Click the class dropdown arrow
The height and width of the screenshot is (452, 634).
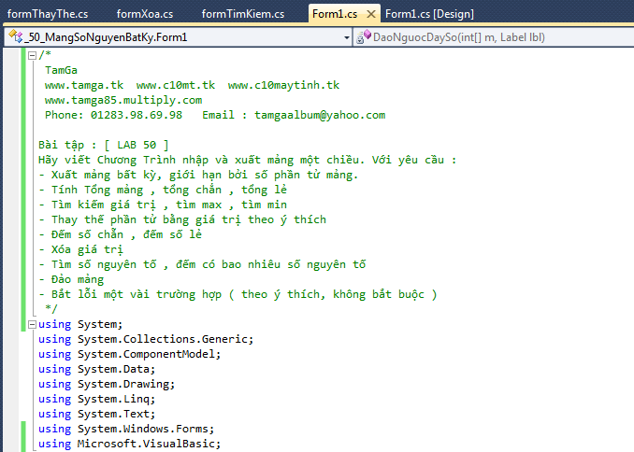[x=347, y=37]
